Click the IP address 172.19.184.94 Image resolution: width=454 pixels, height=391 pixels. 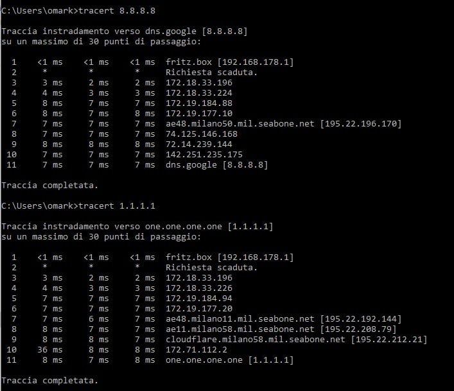click(199, 298)
